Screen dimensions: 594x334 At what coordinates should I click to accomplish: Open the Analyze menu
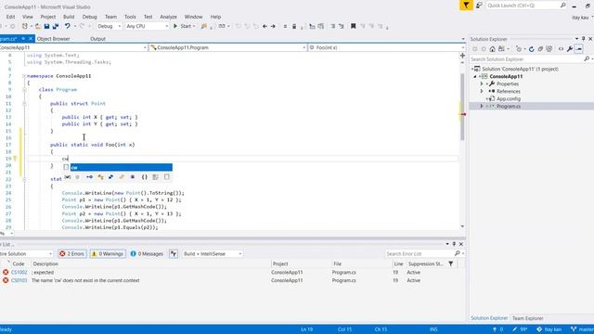click(x=168, y=17)
